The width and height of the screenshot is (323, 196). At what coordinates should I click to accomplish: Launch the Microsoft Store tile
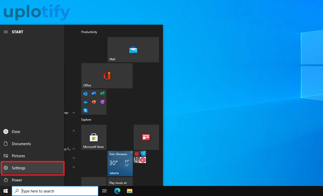[x=94, y=137]
